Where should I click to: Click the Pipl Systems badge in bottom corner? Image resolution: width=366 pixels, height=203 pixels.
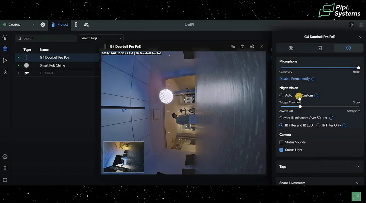(356, 196)
